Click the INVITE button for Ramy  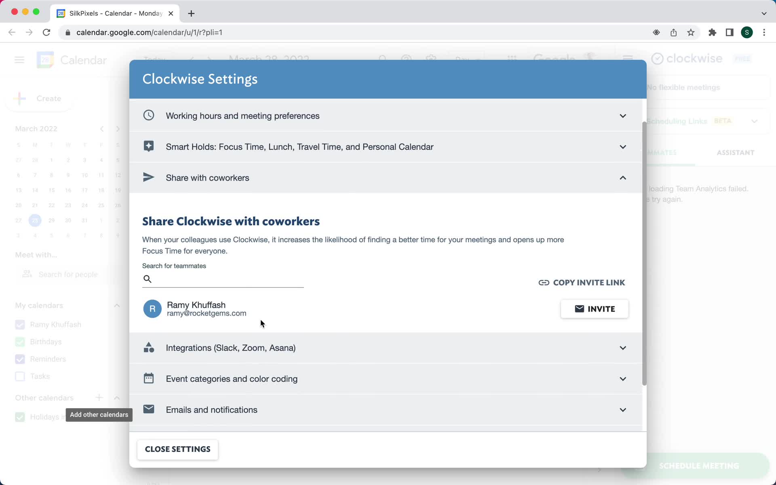tap(594, 309)
